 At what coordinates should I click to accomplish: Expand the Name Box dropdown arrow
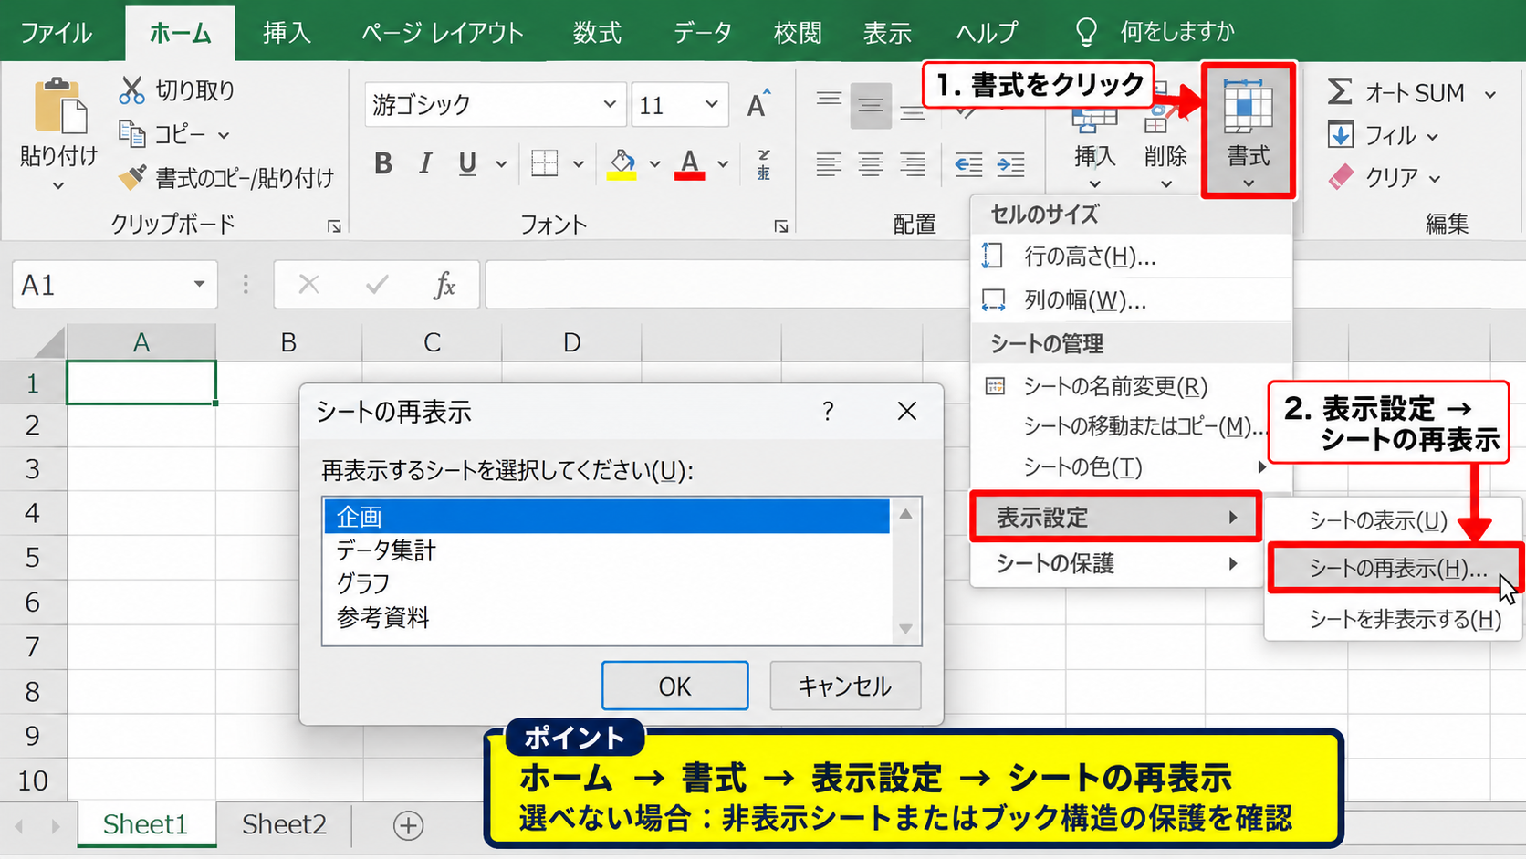[x=199, y=284]
